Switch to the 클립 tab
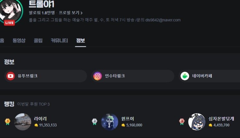240x138 pixels. click(x=38, y=40)
